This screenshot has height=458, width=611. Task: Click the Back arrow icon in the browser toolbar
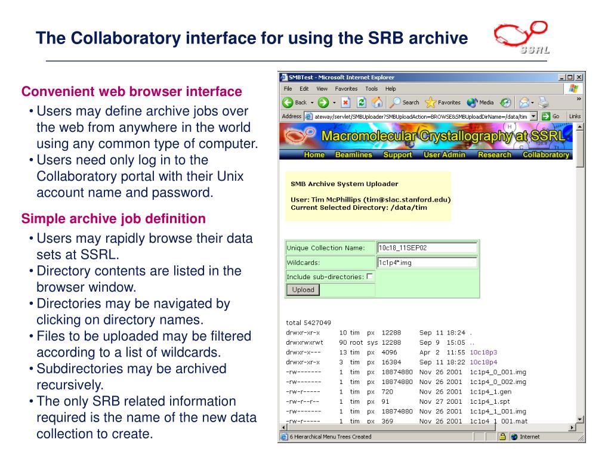tap(288, 103)
